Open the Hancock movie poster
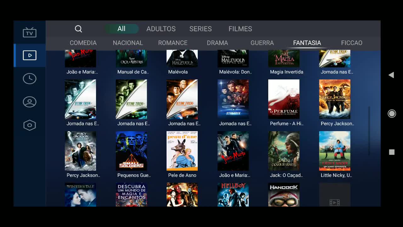The image size is (403, 227). tap(284, 195)
